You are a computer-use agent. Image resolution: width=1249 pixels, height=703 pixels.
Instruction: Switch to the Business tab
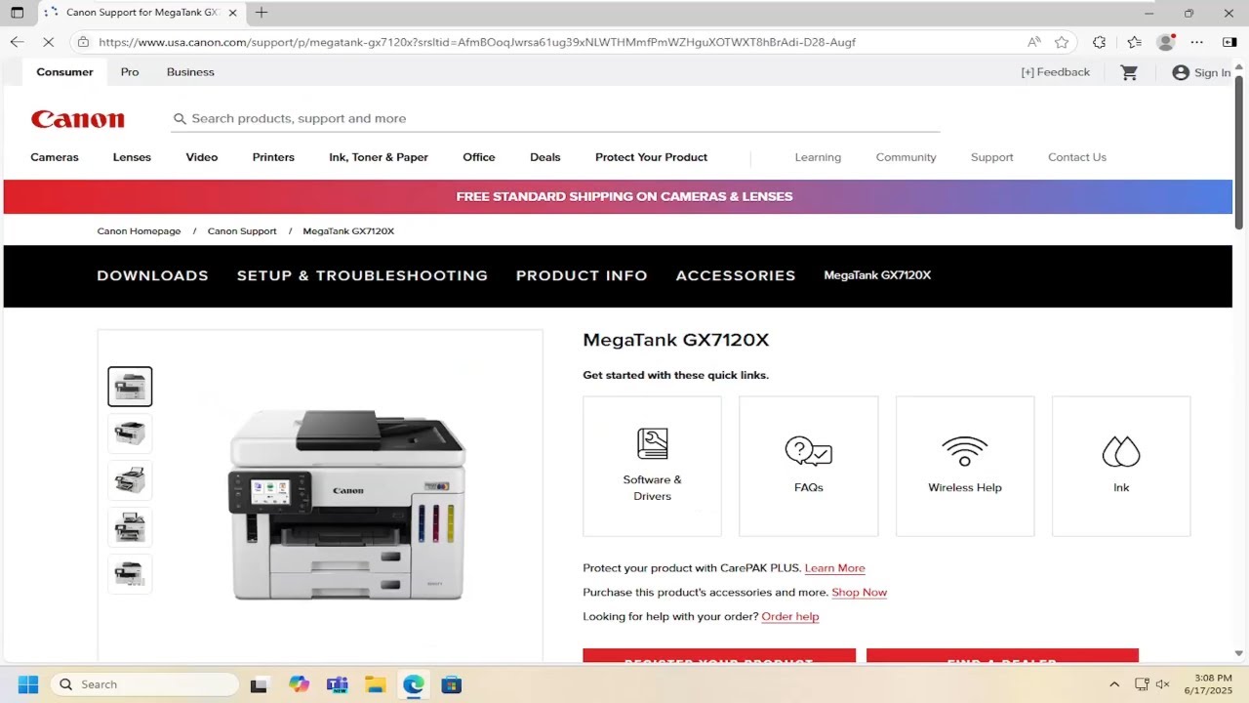(x=190, y=72)
